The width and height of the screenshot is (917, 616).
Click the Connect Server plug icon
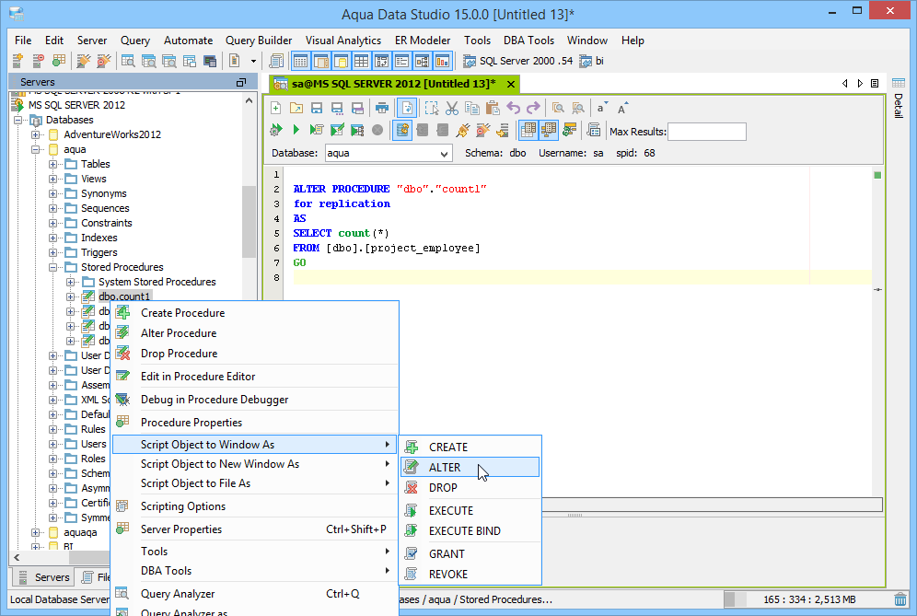[x=84, y=61]
